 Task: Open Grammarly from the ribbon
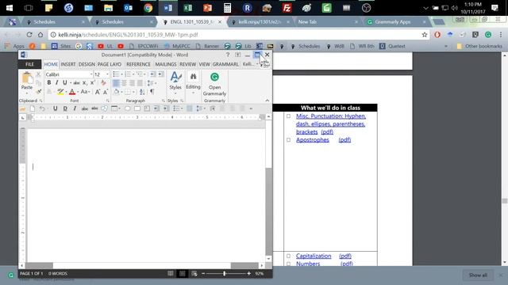coord(214,84)
